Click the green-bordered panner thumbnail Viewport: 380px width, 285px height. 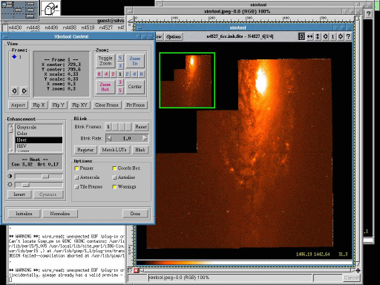187,80
